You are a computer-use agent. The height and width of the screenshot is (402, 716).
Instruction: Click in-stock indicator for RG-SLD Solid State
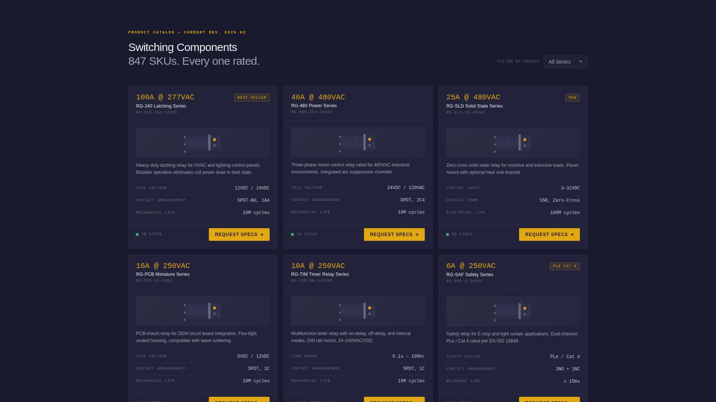click(x=447, y=234)
